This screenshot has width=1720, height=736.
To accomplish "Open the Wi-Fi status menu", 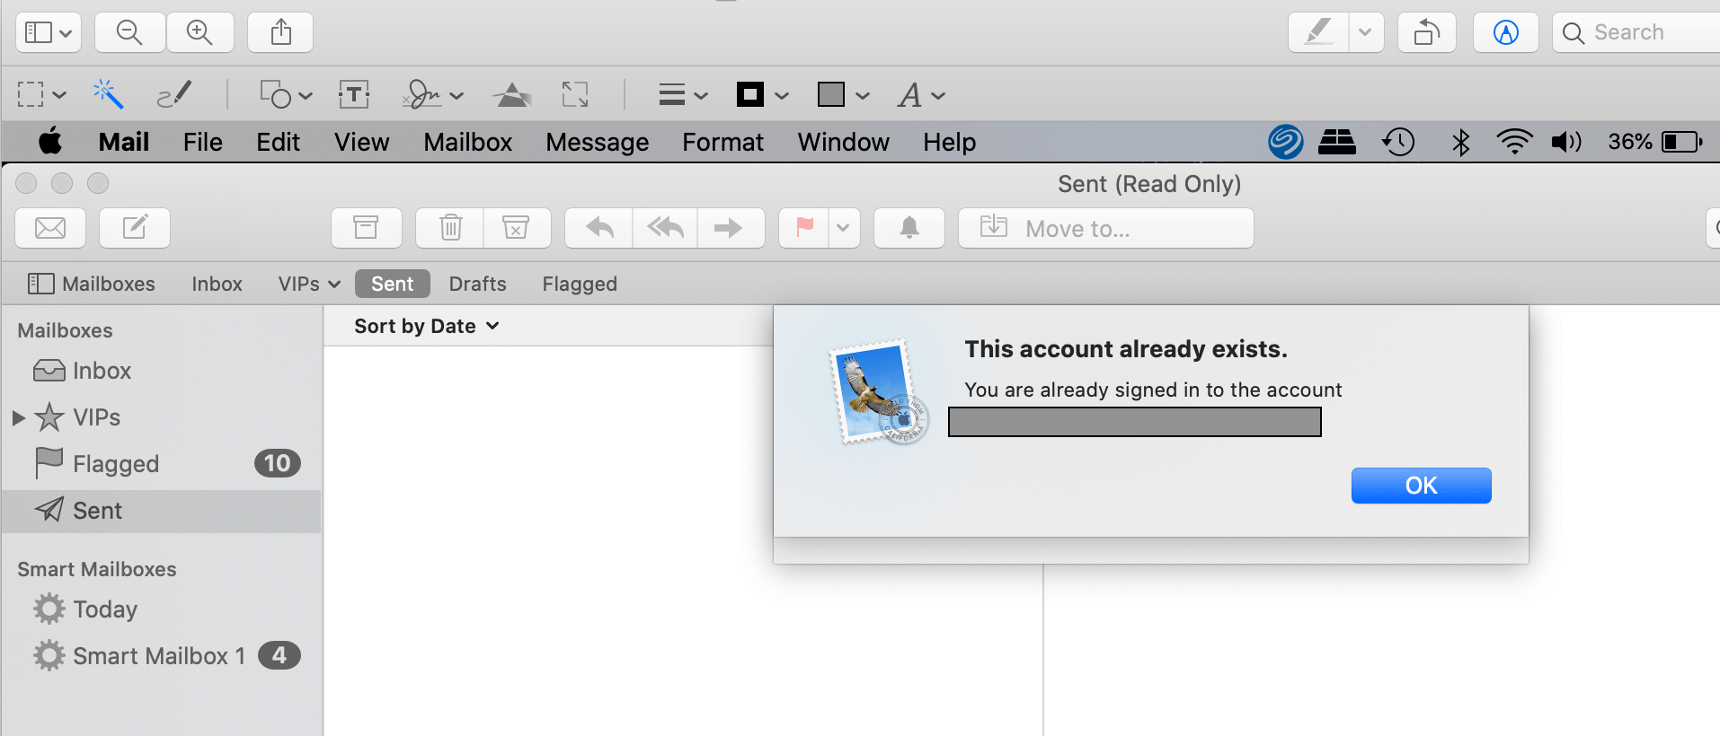I will 1514,142.
